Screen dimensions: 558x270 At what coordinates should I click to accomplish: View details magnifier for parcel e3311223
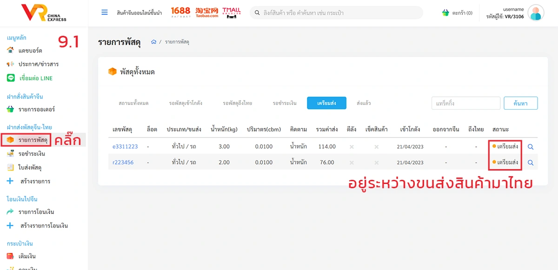[x=530, y=147]
